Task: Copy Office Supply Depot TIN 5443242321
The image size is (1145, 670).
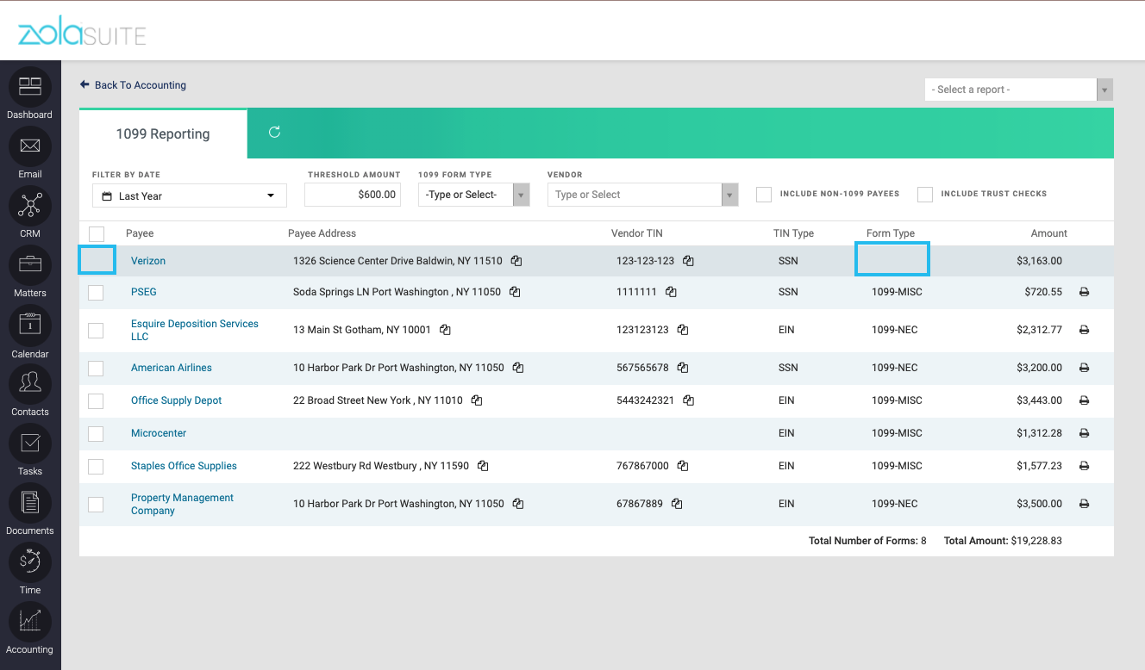Action: pyautogui.click(x=688, y=400)
